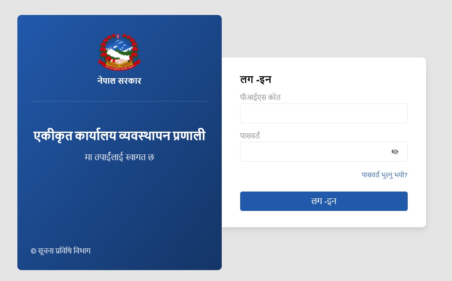Image resolution: width=452 pixels, height=281 pixels.
Task: Toggle password visibility with the eye icon
Action: pos(395,152)
